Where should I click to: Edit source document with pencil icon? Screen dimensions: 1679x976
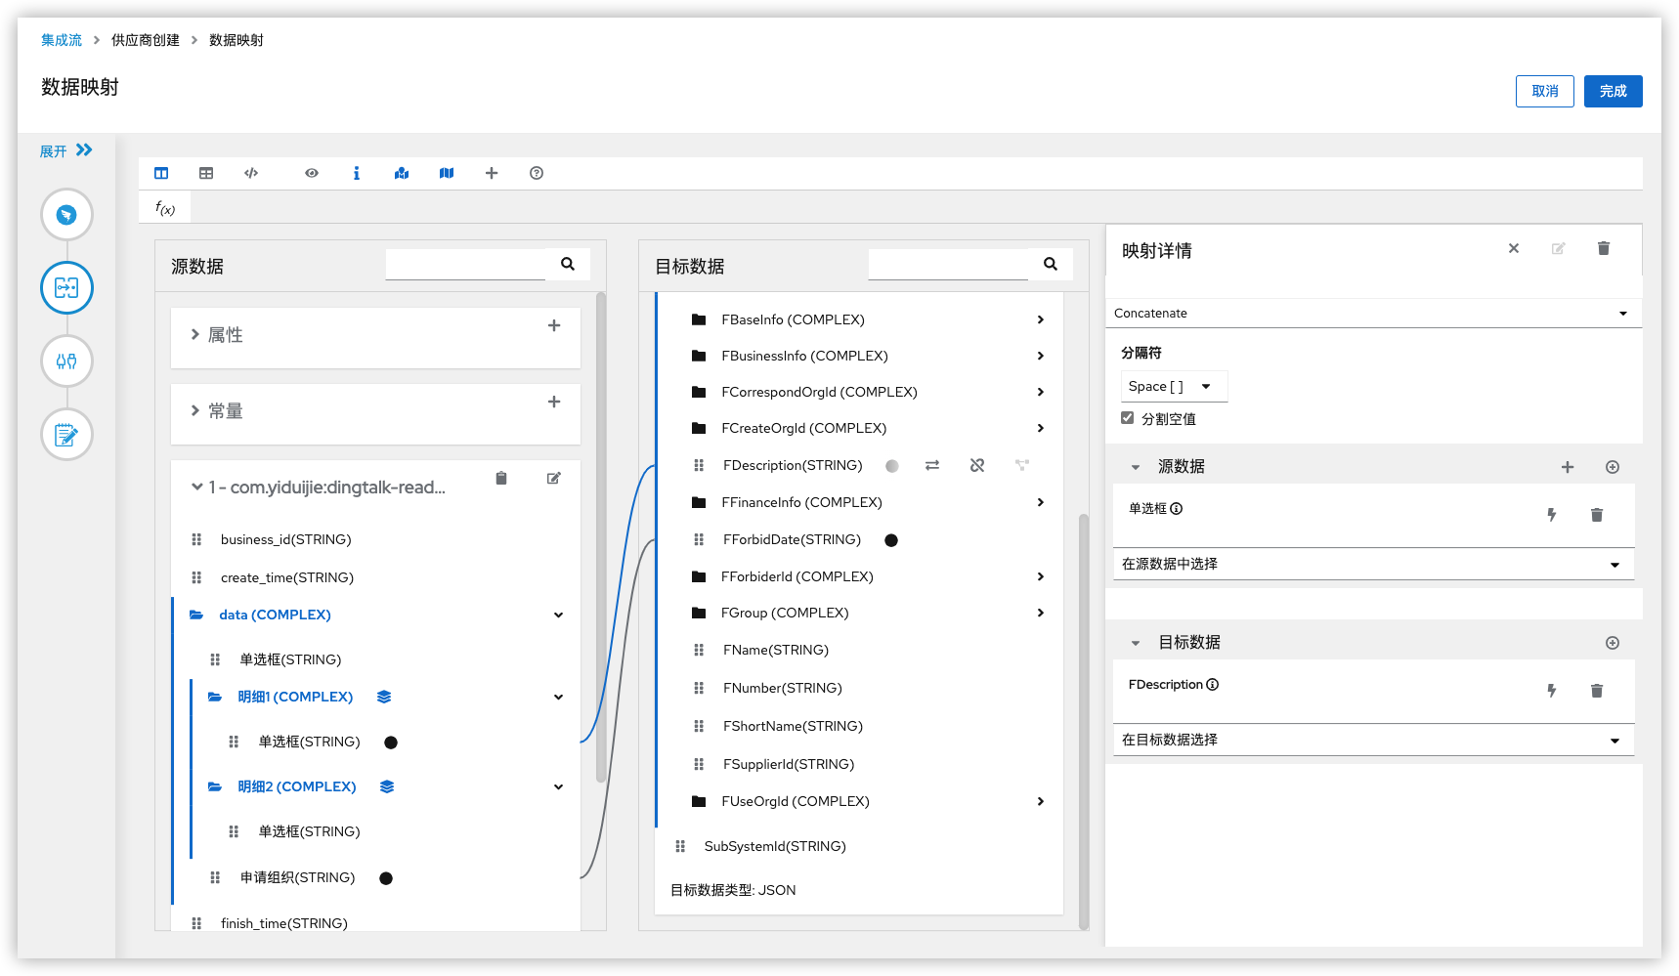click(x=554, y=478)
